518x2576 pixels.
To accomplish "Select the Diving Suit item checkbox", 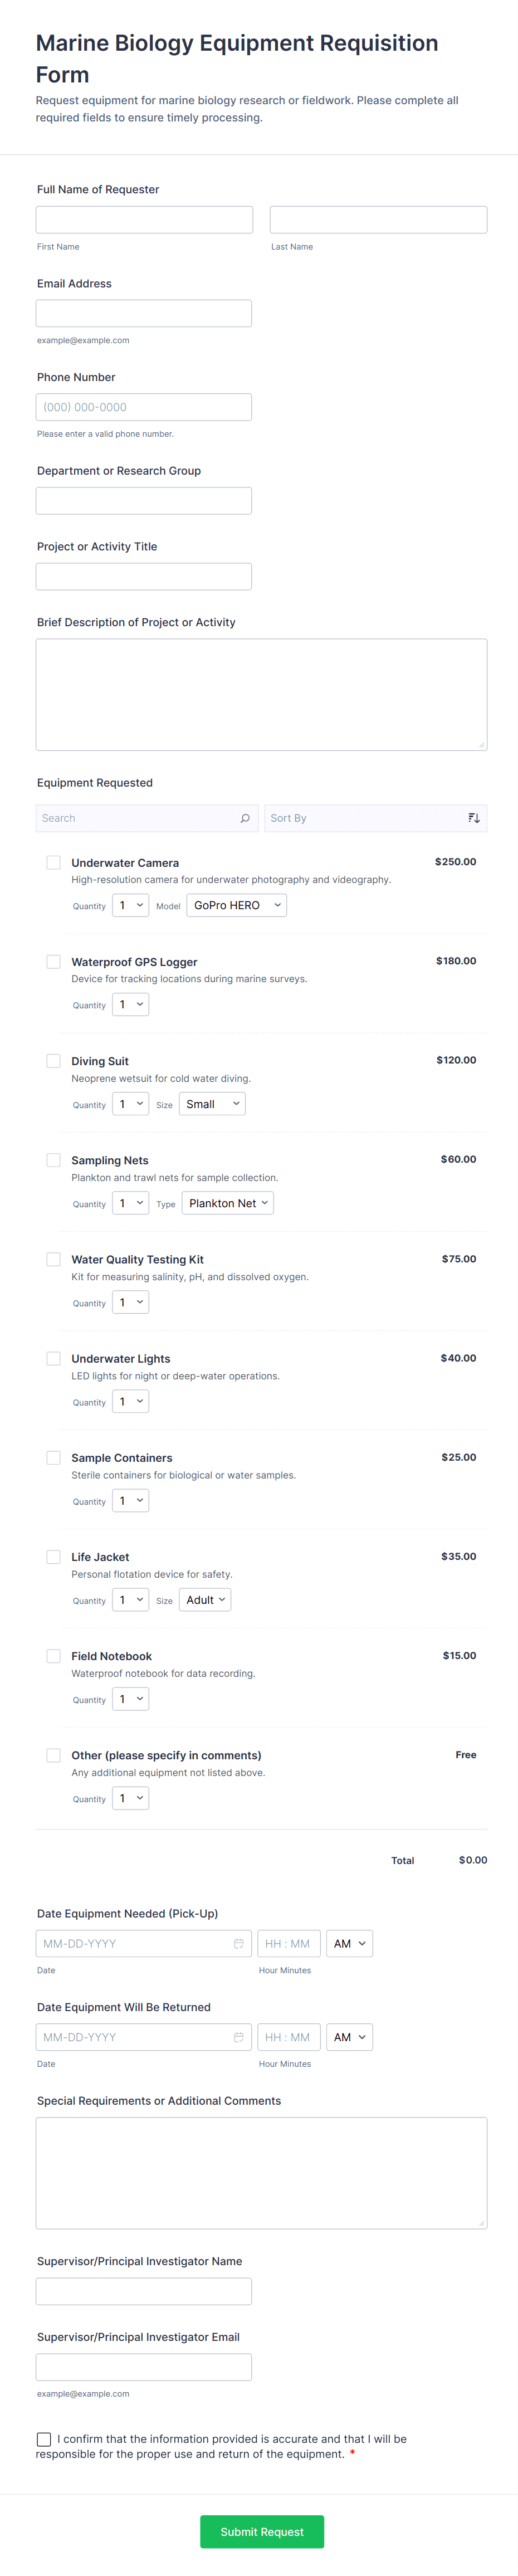I will coord(54,1060).
